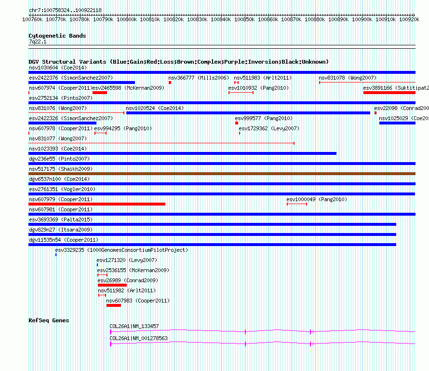Click the esv2752134 (Pinto2007) label
Viewport: 429px width, 371px height.
point(61,98)
